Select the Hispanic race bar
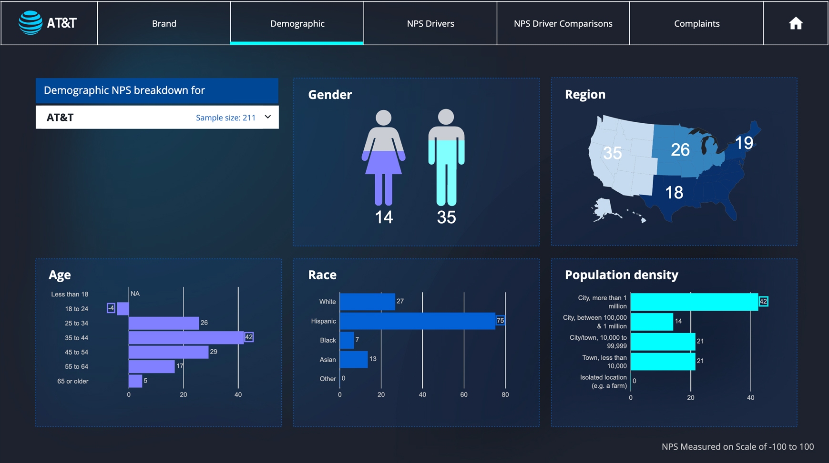Screen dimensions: 829x463 pos(418,321)
